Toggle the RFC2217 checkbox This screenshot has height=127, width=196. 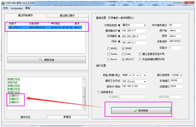click(x=123, y=60)
